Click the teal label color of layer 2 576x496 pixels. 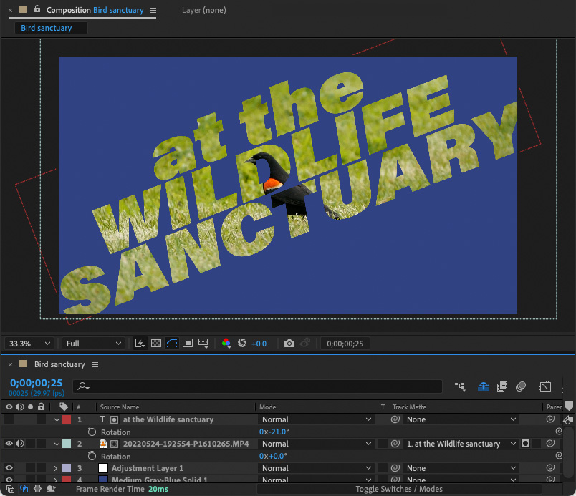tap(67, 444)
